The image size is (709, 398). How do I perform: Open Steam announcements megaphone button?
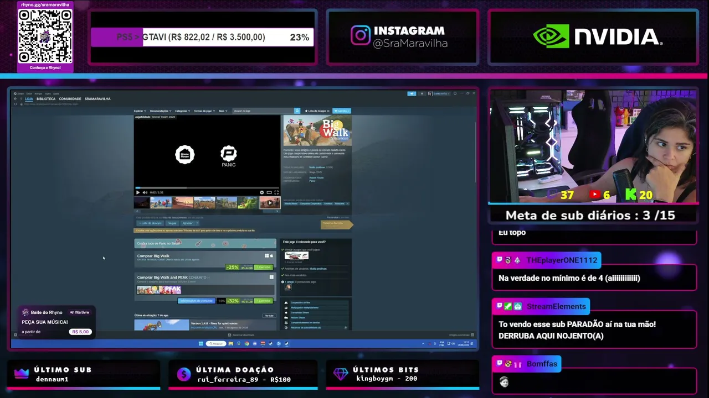tap(412, 93)
